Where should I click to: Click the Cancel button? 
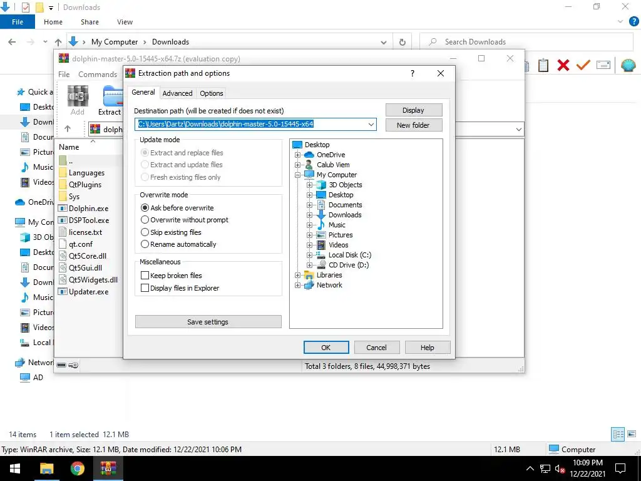(376, 347)
